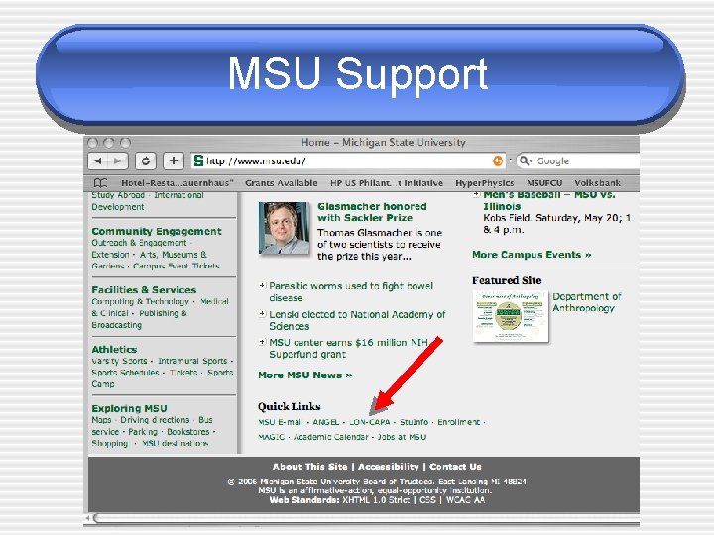Image resolution: width=714 pixels, height=535 pixels.
Task: Open the Community Engagement section heading
Action: [157, 231]
